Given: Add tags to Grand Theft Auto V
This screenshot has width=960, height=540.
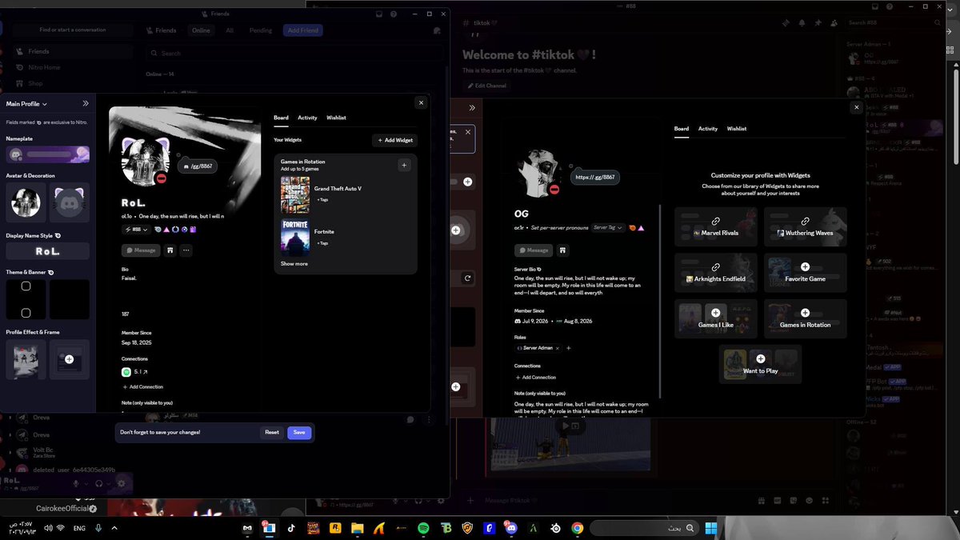Looking at the screenshot, I should (x=322, y=199).
